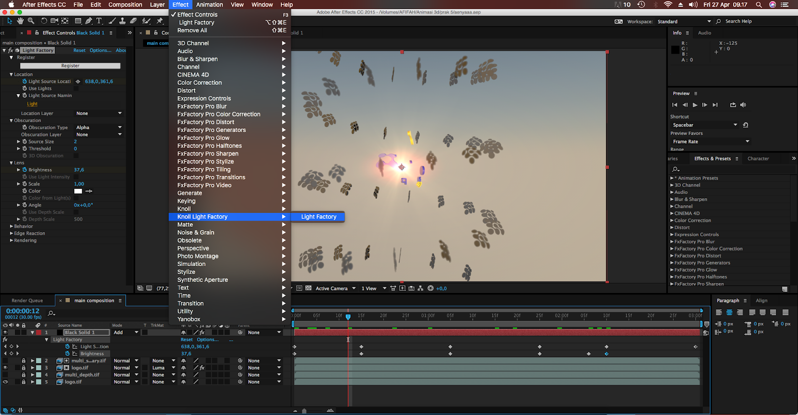The width and height of the screenshot is (798, 415).
Task: Select Remove All in Effect menu
Action: pos(229,30)
